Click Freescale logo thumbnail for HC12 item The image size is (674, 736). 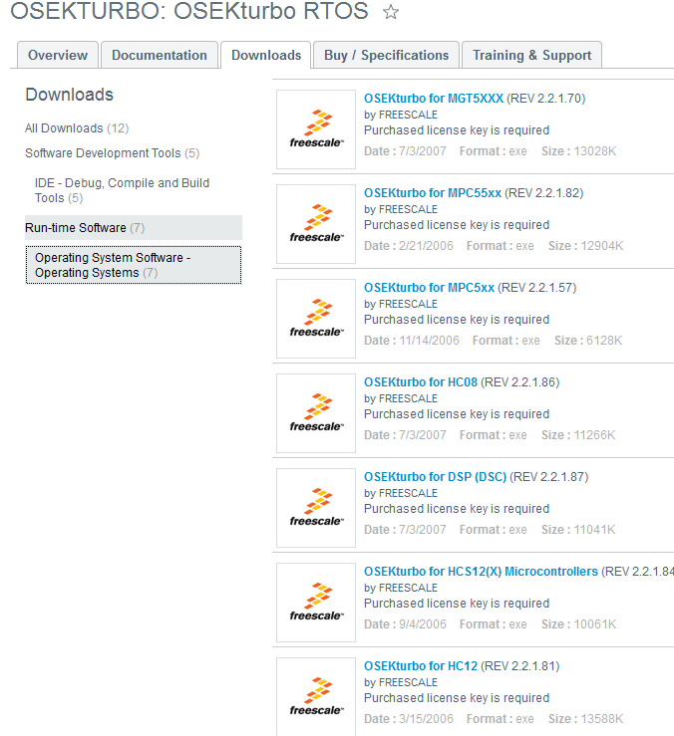pyautogui.click(x=316, y=697)
